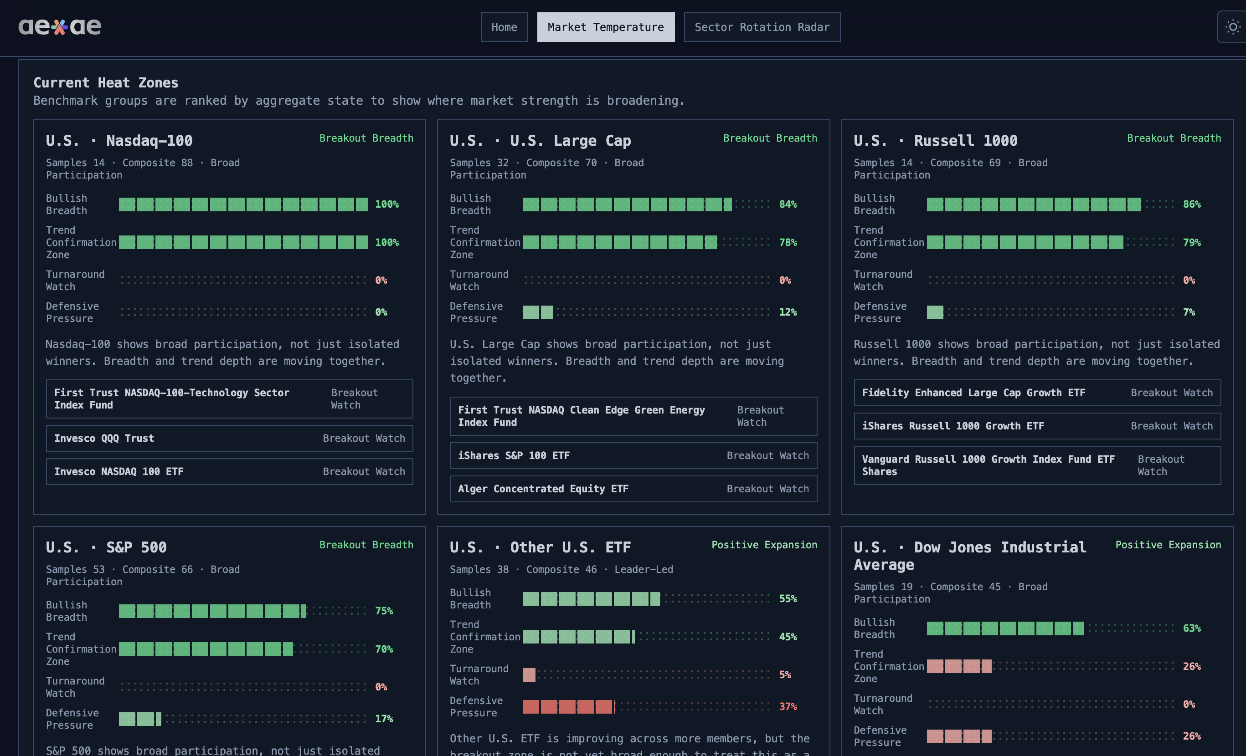Open Fidelity Enhanced Large Cap Growth ETF row
Screen dimensions: 1246x756
(1037, 393)
